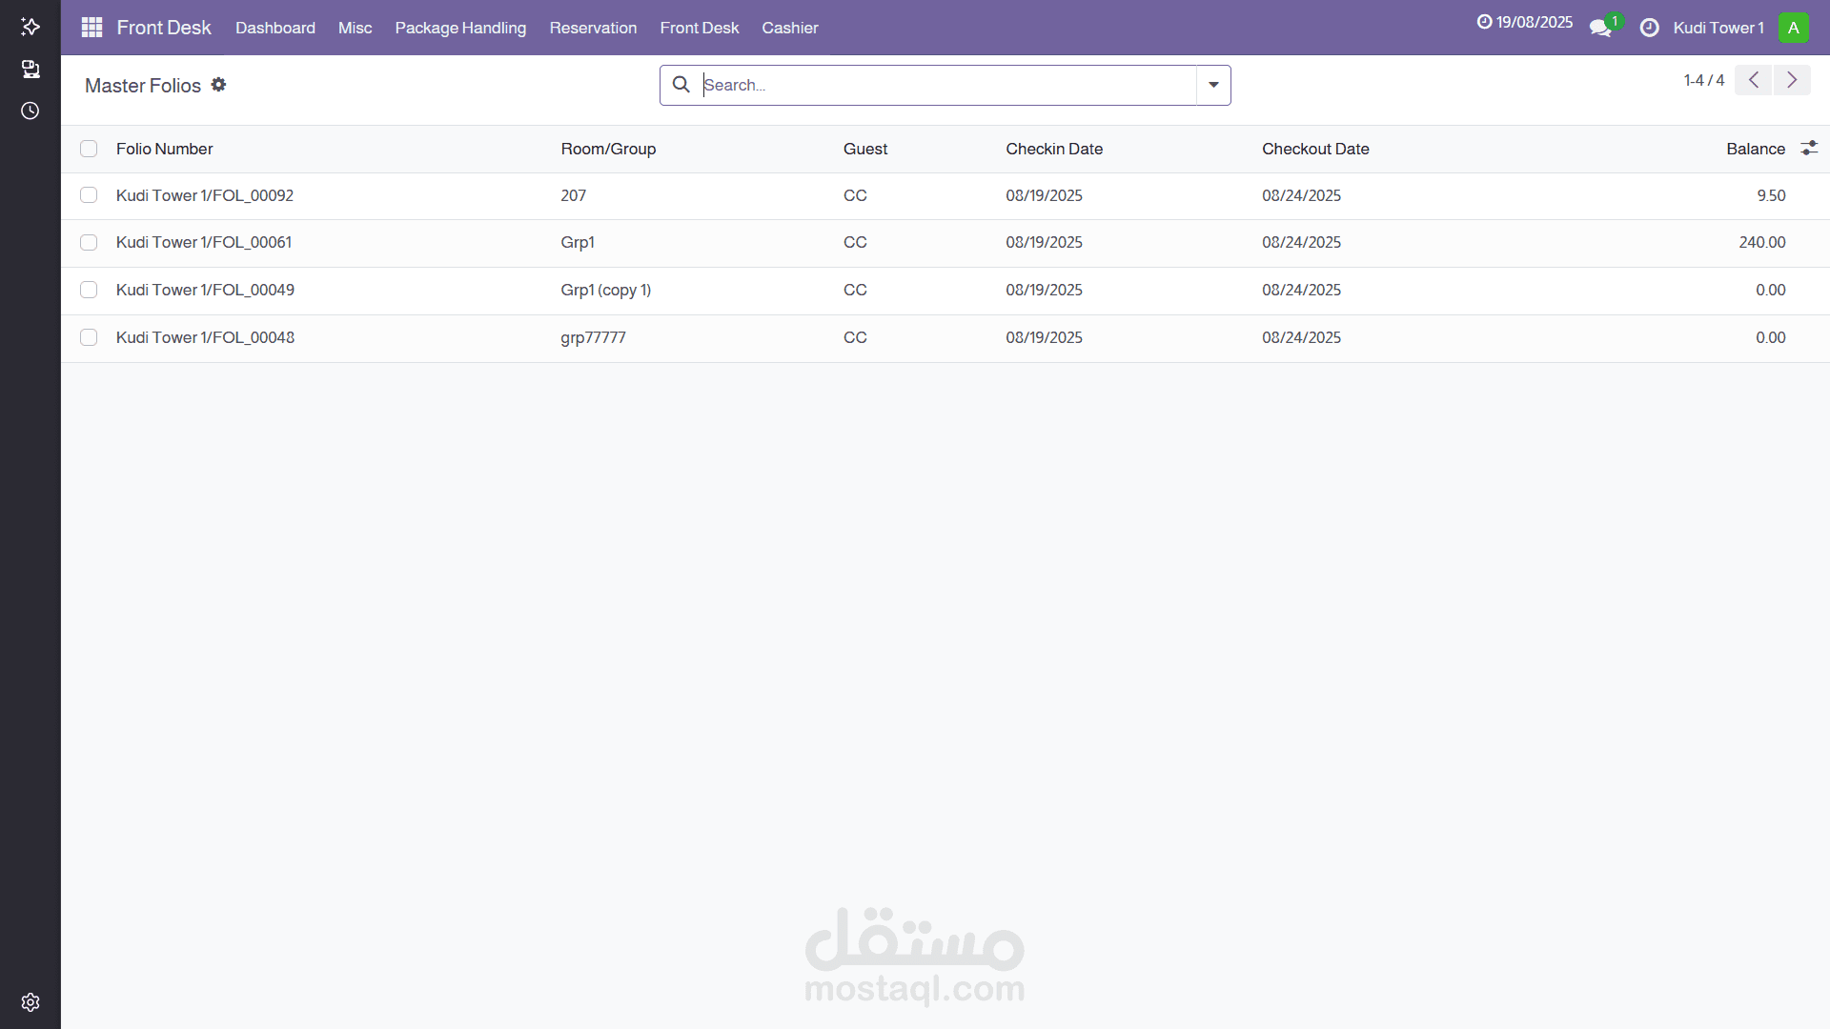This screenshot has height=1029, width=1830.
Task: Click the sparkle icon in left sidebar
Action: pos(30,27)
